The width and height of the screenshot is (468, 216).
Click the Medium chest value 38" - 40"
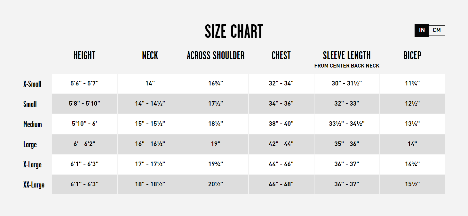[x=281, y=124]
